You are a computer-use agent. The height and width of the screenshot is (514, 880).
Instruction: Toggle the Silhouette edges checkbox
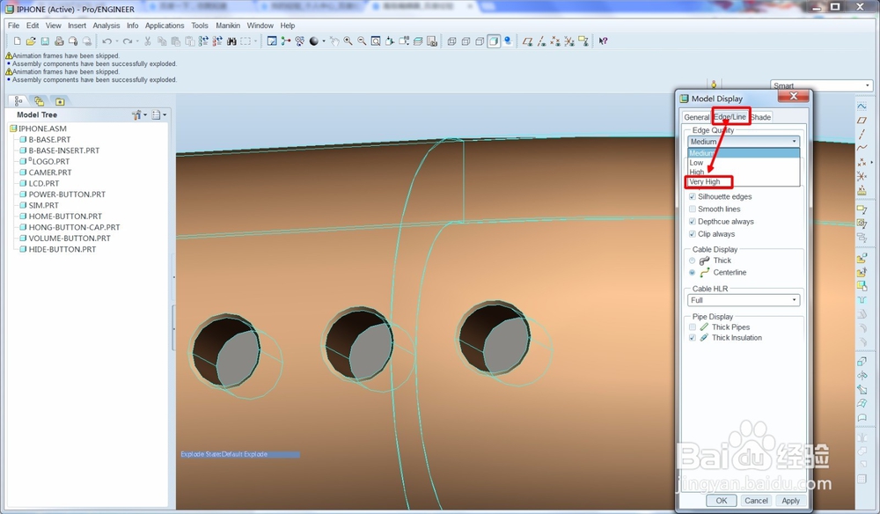coord(692,196)
